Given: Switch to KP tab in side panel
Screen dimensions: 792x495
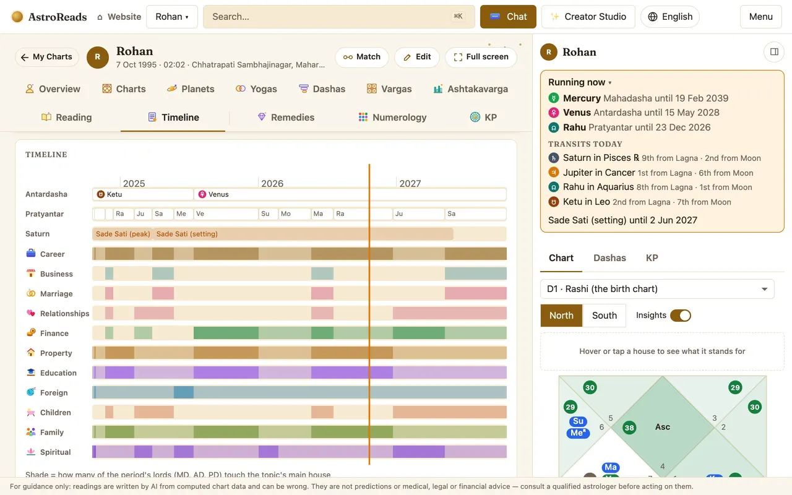Looking at the screenshot, I should [652, 258].
